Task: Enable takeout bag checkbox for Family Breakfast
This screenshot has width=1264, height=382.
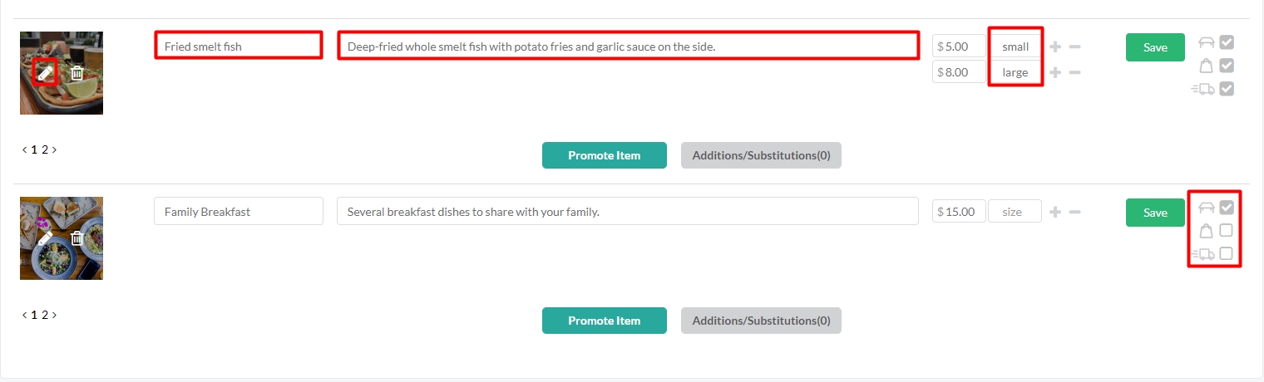Action: pos(1227,231)
